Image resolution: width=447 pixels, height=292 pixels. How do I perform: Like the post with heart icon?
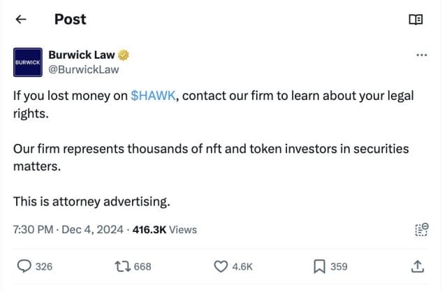[221, 267]
